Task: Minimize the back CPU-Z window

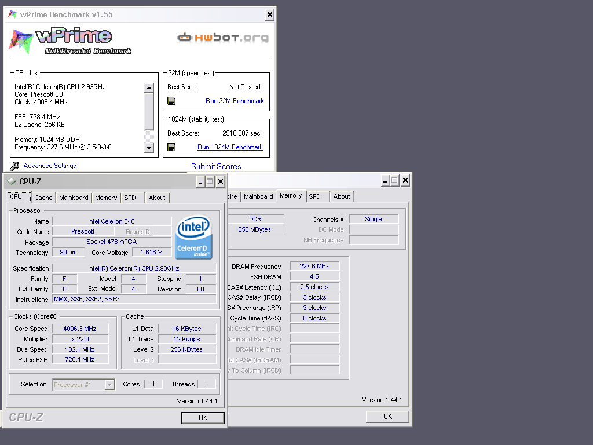Action: click(x=385, y=181)
